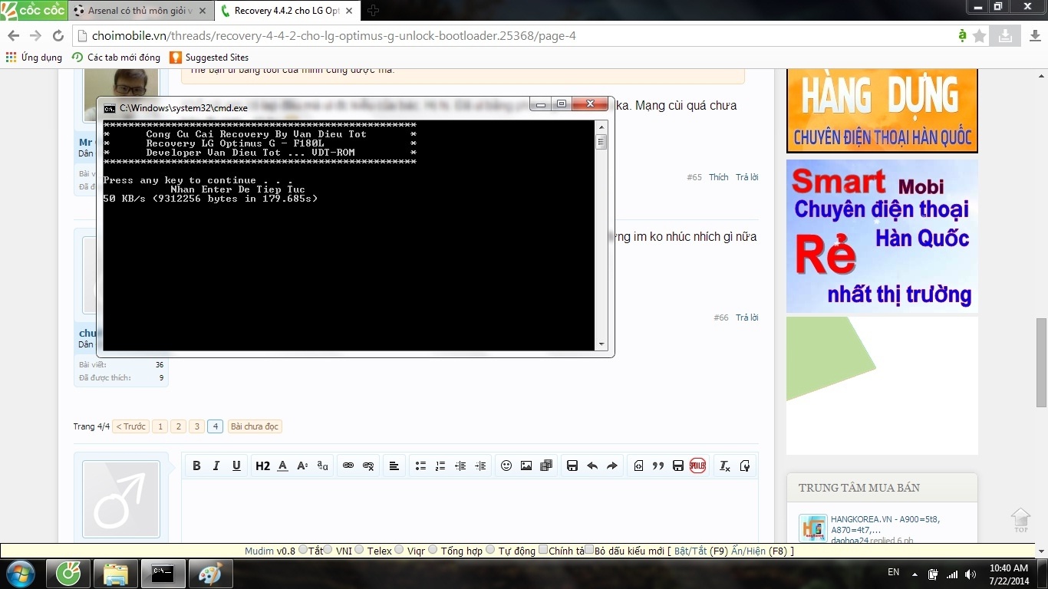This screenshot has width=1048, height=589.
Task: Open Windows Explorer from taskbar
Action: click(115, 574)
